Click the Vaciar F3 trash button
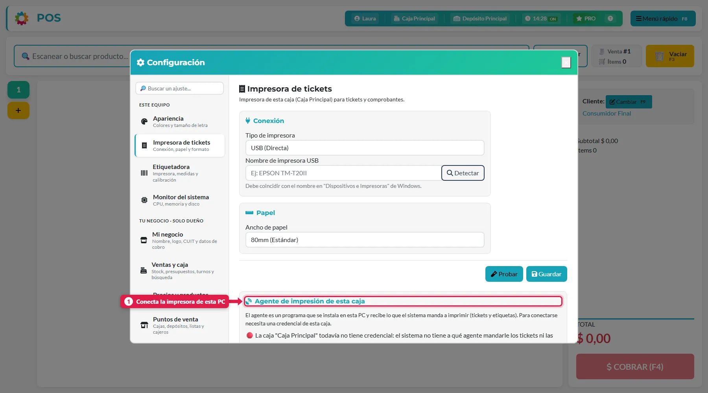 (670, 56)
